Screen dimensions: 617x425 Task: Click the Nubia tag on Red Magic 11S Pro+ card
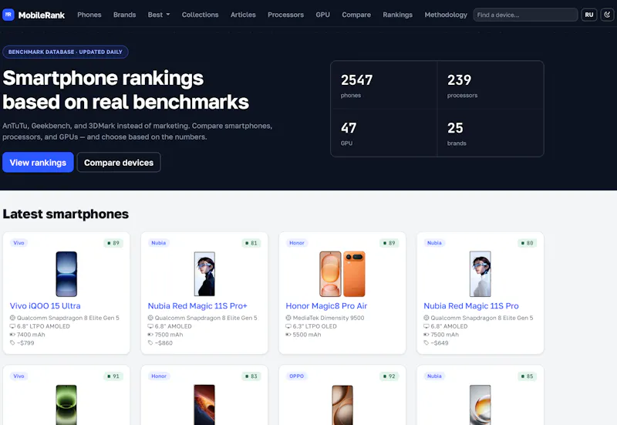[x=159, y=243]
